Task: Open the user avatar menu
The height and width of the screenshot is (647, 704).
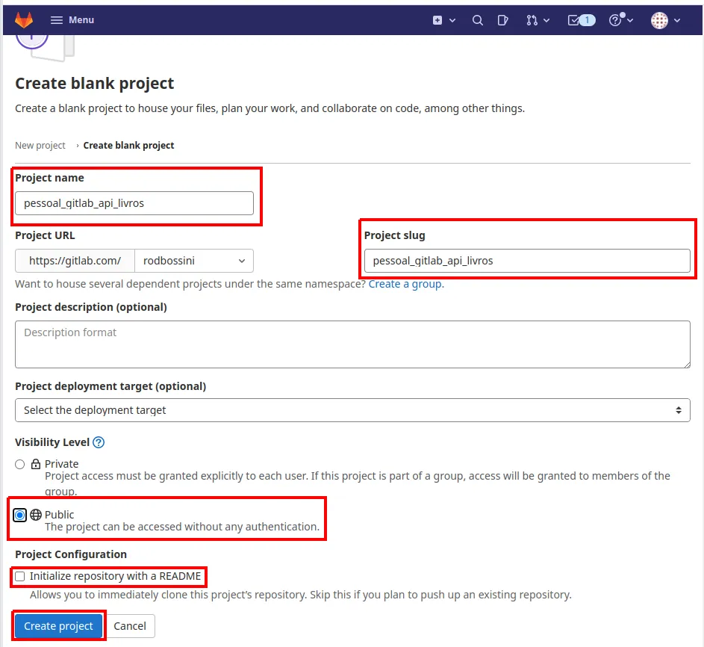Action: (x=659, y=20)
